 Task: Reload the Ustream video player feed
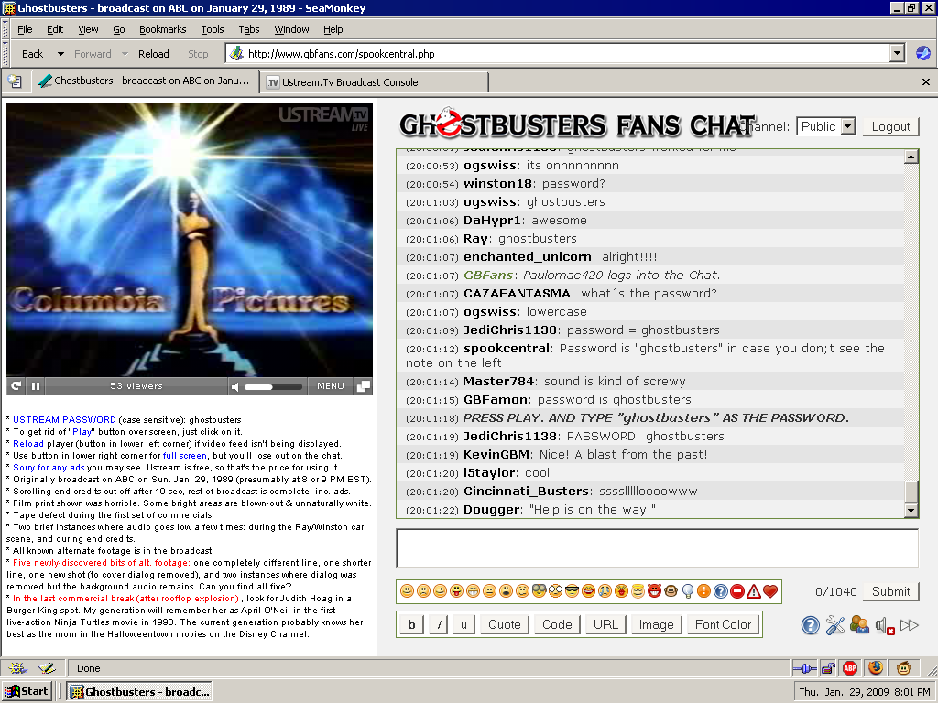click(16, 386)
